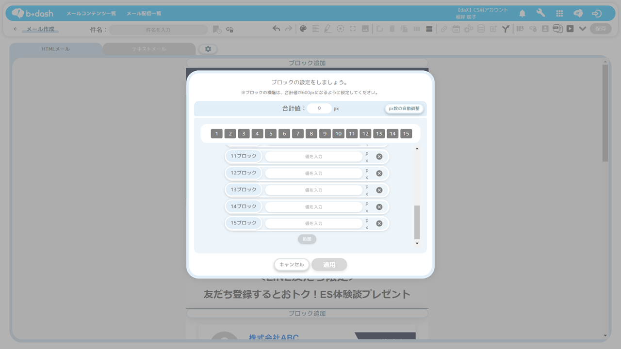Open the メール配信一覧 menu
Screen dimensions: 621x349
coord(144,14)
